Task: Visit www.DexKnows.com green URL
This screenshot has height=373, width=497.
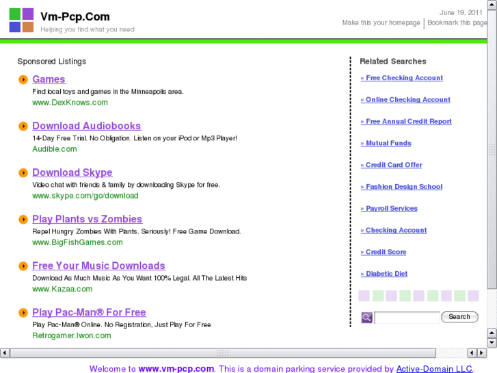Action: pos(70,102)
